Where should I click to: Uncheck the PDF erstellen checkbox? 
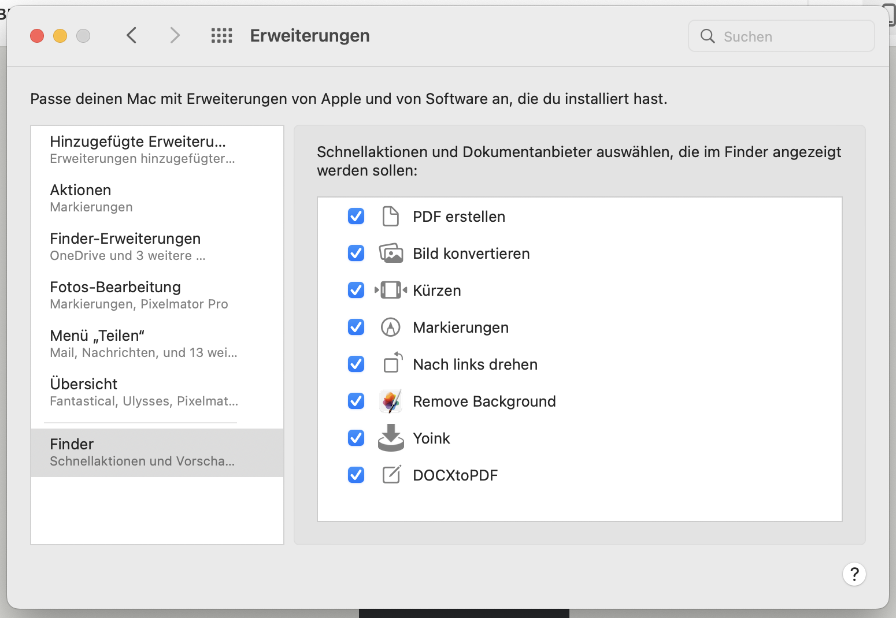tap(356, 217)
